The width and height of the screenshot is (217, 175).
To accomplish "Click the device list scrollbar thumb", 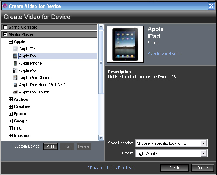I will [x=101, y=62].
